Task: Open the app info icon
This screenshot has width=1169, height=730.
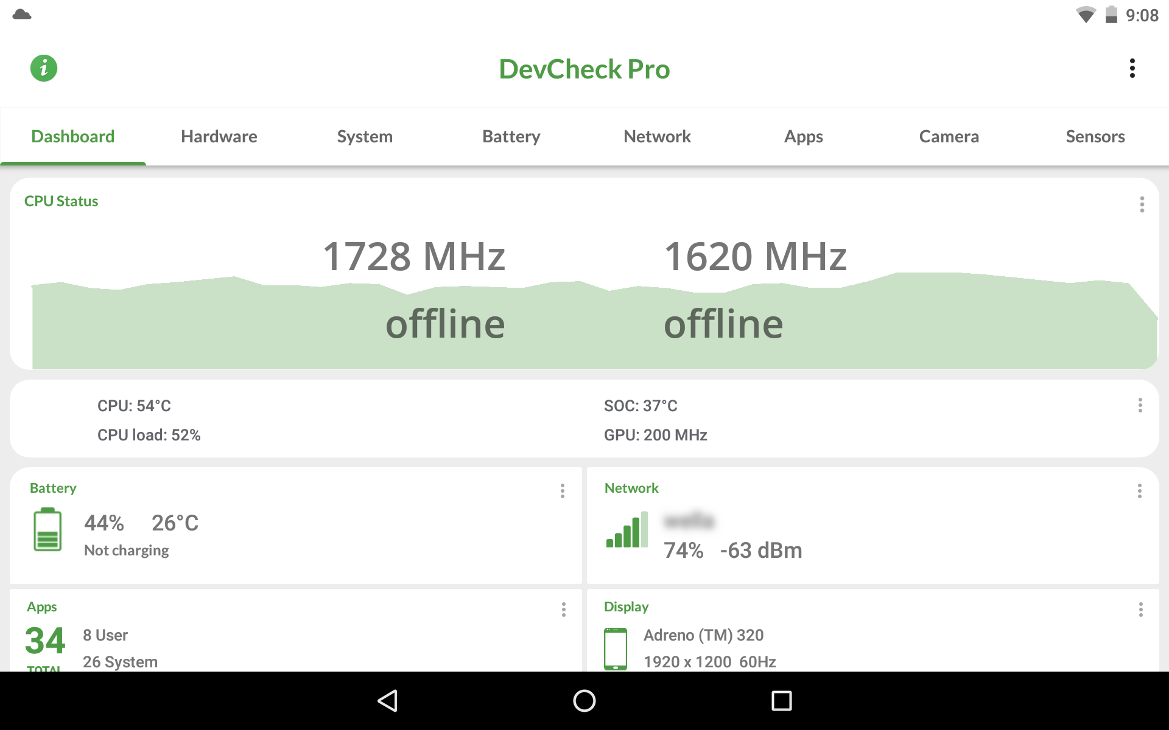Action: click(43, 69)
